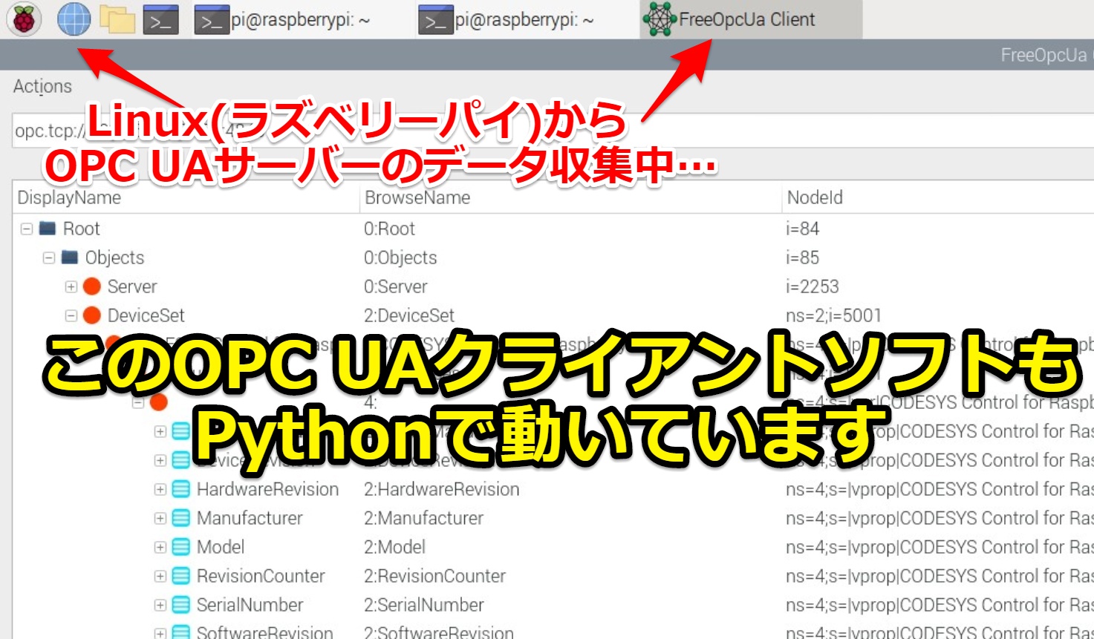Open the file manager folder icon
This screenshot has height=639, width=1094.
tap(117, 20)
